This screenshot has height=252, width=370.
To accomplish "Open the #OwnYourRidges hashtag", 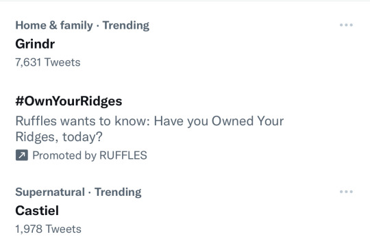I will (x=69, y=101).
